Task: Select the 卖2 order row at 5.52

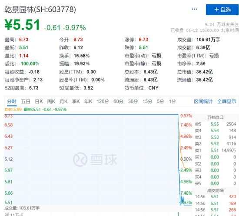Action: pos(215,144)
